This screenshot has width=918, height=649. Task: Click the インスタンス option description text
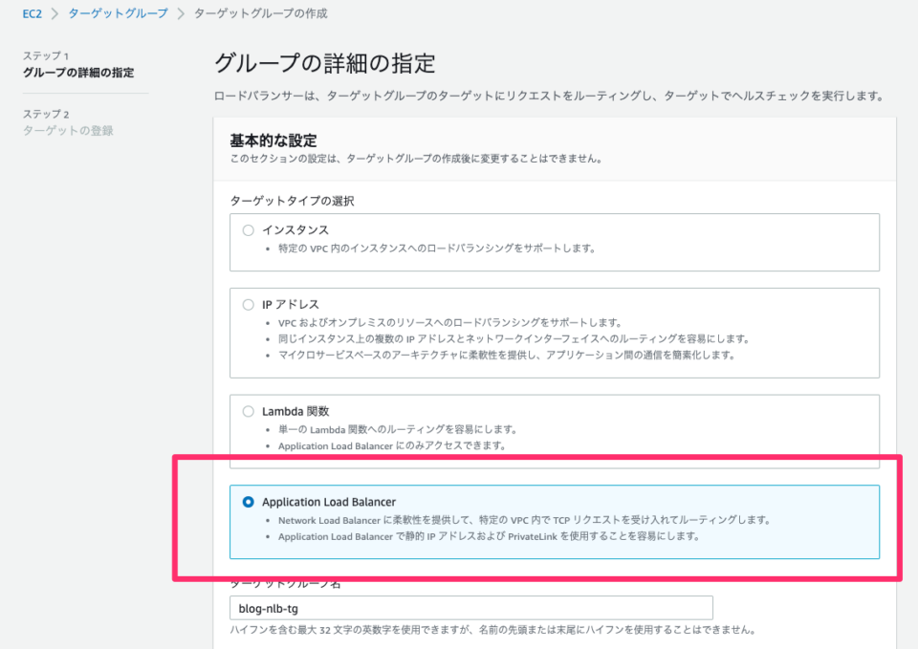click(x=437, y=249)
